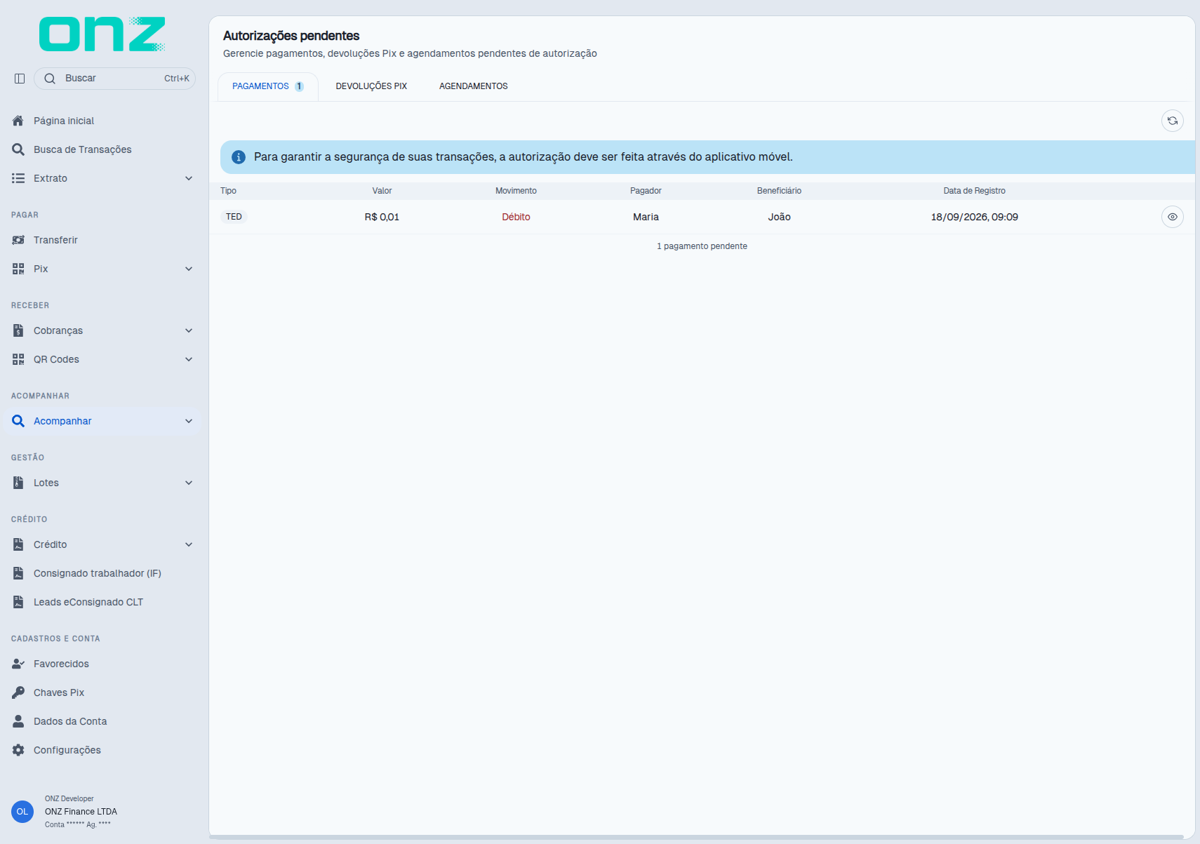The height and width of the screenshot is (844, 1200).
Task: Click the Valor column header
Action: coord(382,191)
